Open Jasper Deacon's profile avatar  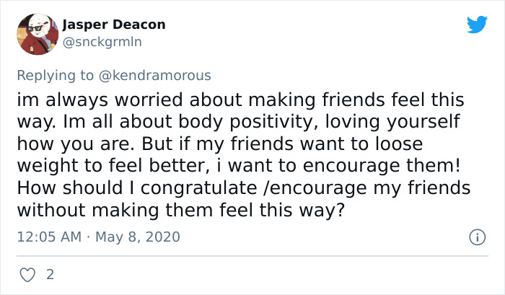[x=36, y=34]
